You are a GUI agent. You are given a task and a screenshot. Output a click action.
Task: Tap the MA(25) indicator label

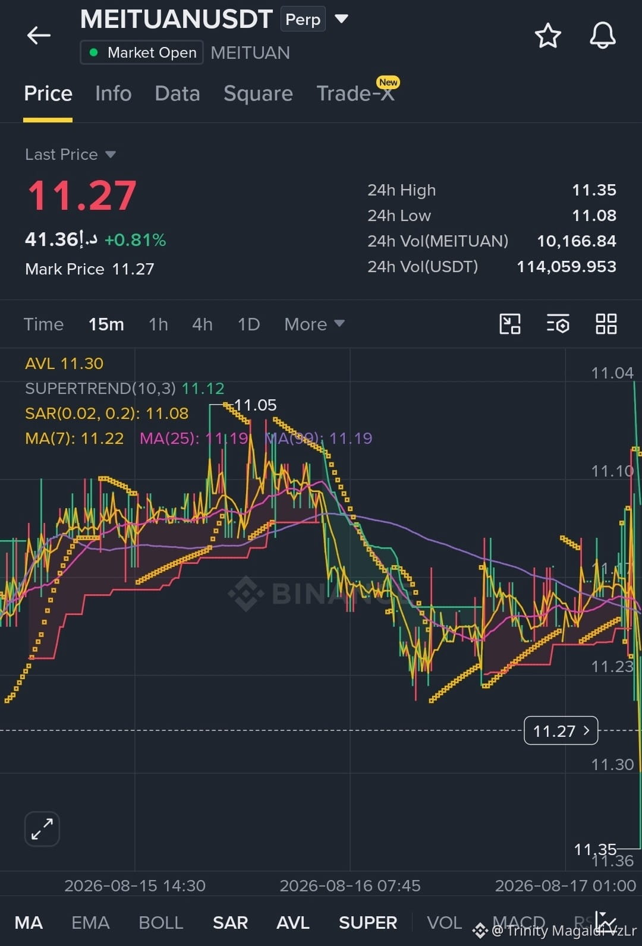pos(194,439)
